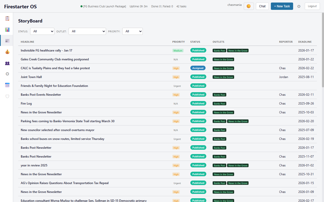The image size is (324, 202).
Task: Open the 'Joint Town Hall' story
Action: point(31,77)
